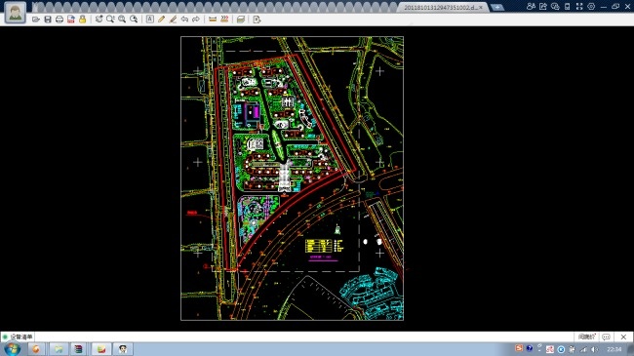
Task: Close the open drawing tab
Action: point(481,7)
